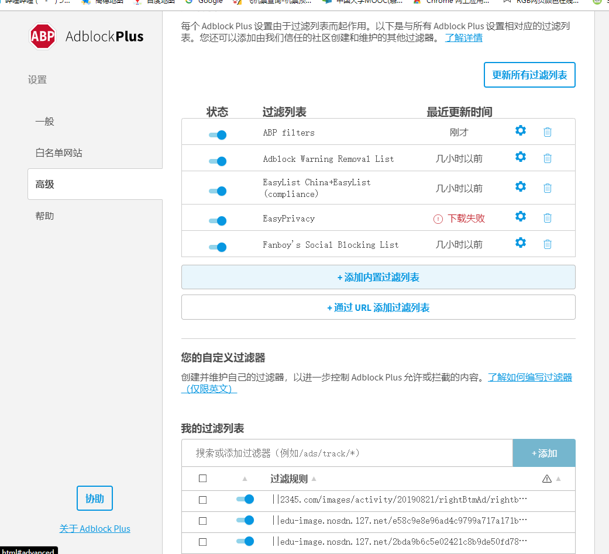
Task: Click 更新所有过滤列表 button
Action: [529, 75]
